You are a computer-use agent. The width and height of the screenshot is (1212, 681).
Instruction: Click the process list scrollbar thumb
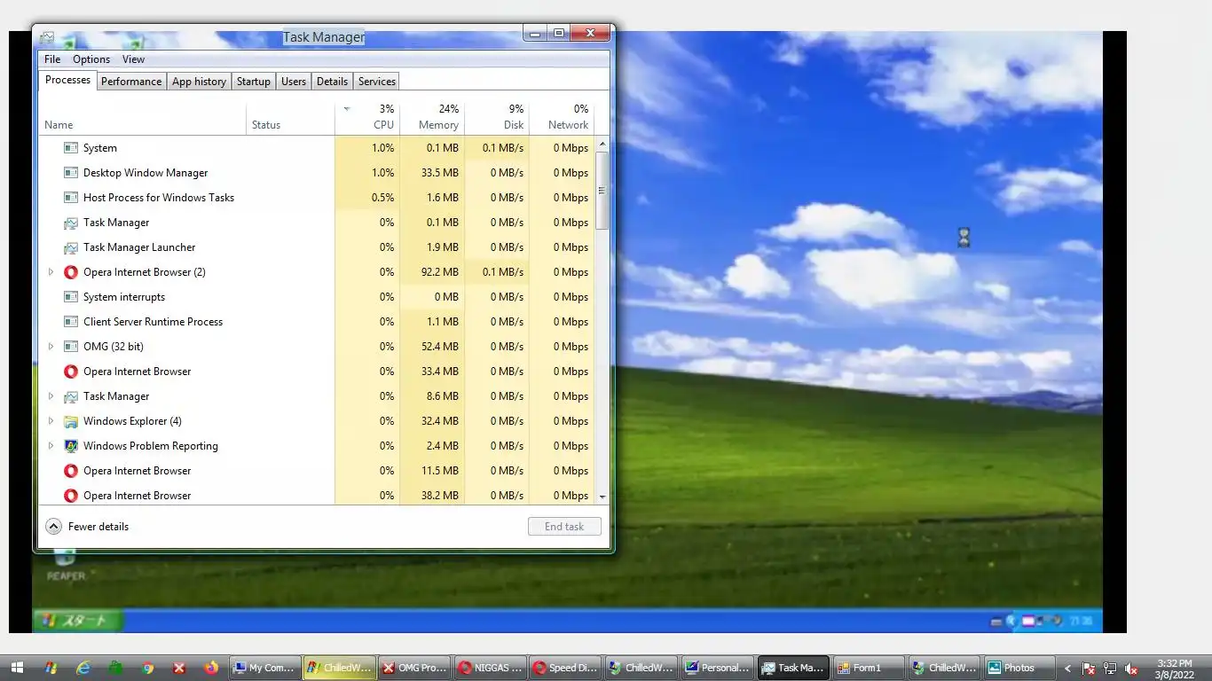602,190
